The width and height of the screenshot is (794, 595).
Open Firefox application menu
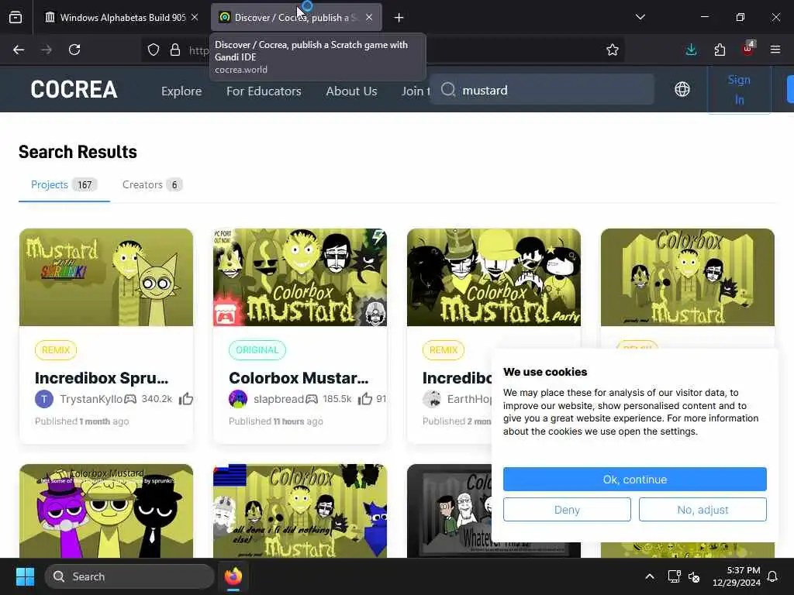[775, 50]
